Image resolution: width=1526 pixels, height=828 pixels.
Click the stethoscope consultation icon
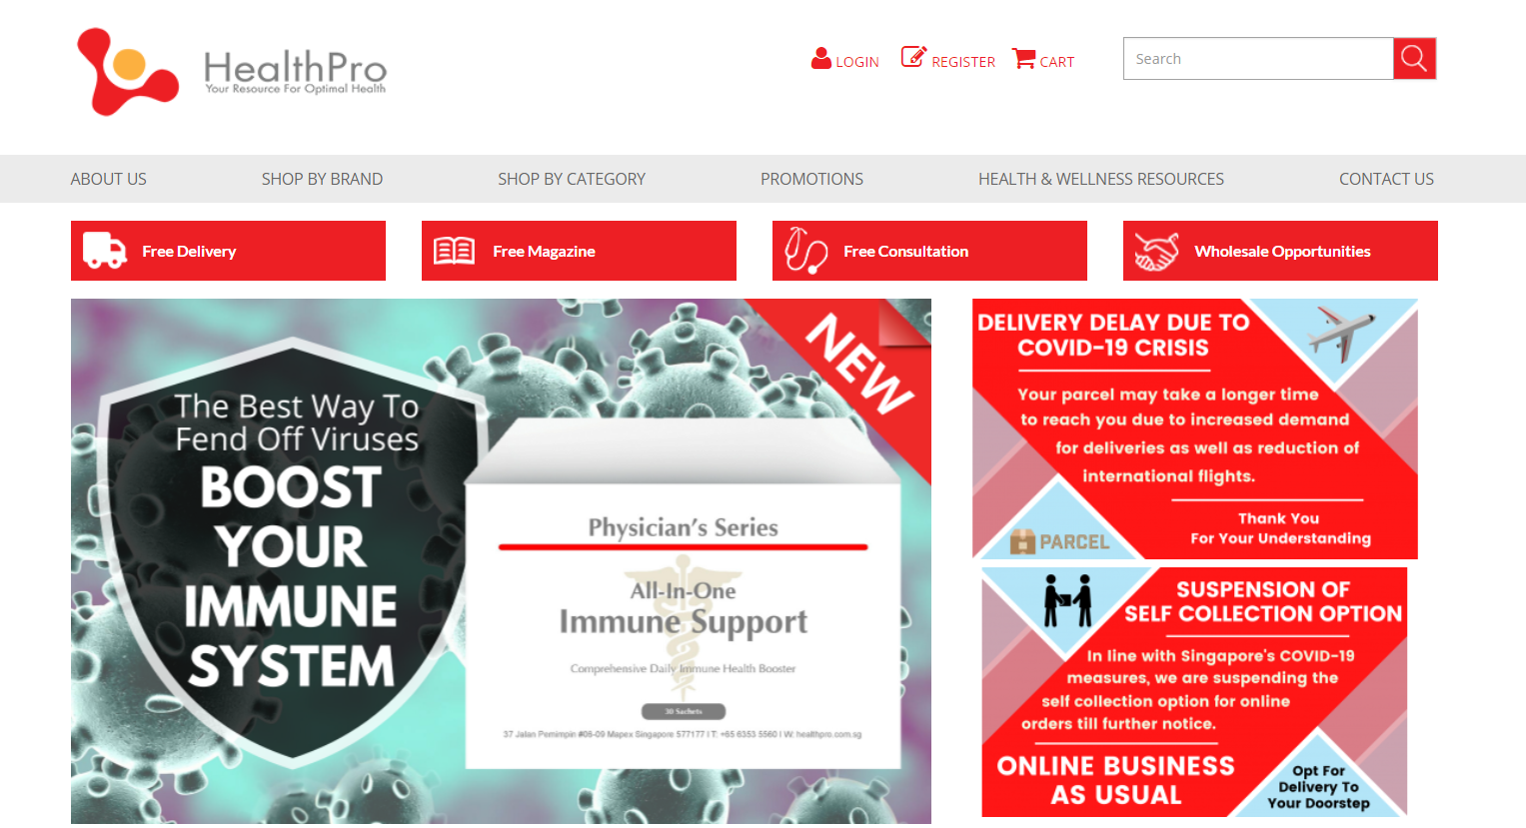805,251
